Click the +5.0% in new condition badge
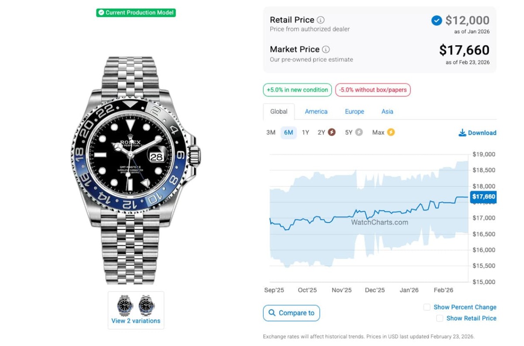 pyautogui.click(x=297, y=90)
